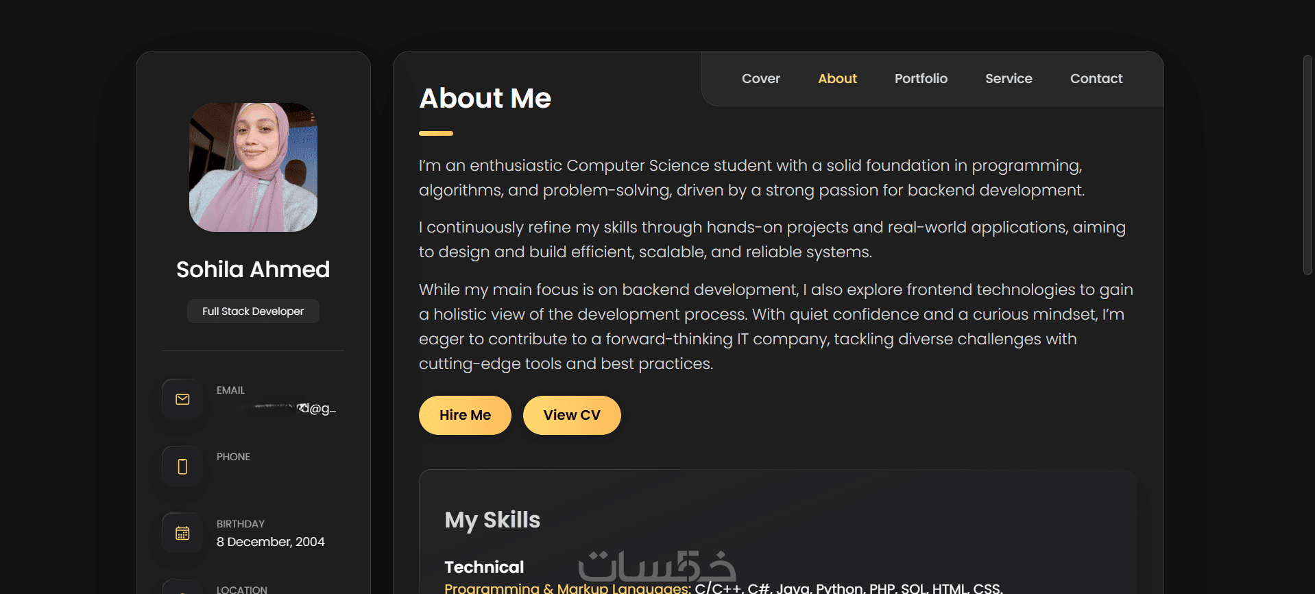Open the Contact tab
The width and height of the screenshot is (1315, 594).
click(x=1096, y=79)
